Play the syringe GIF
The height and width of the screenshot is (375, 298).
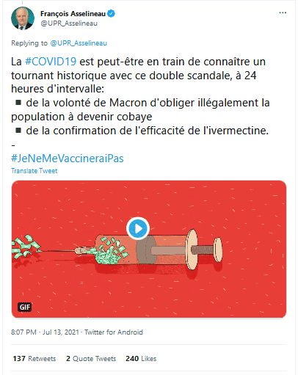click(138, 228)
